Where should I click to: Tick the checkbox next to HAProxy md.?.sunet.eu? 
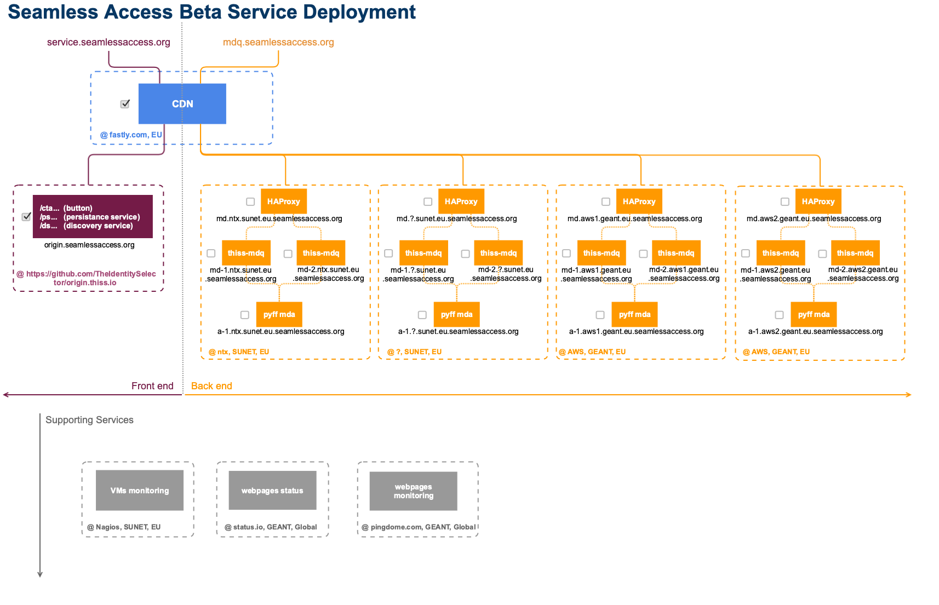[x=428, y=201]
